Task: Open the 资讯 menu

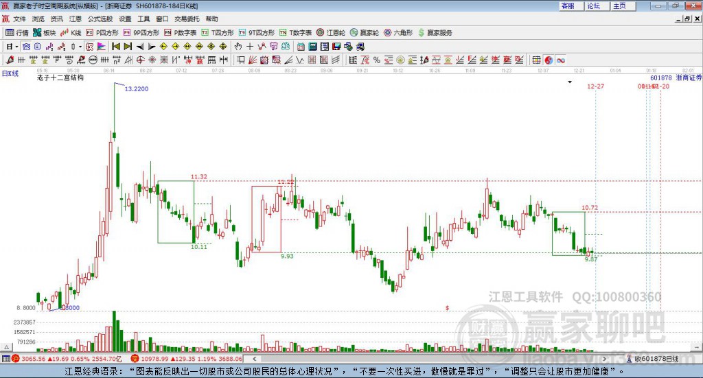Action: click(x=57, y=19)
